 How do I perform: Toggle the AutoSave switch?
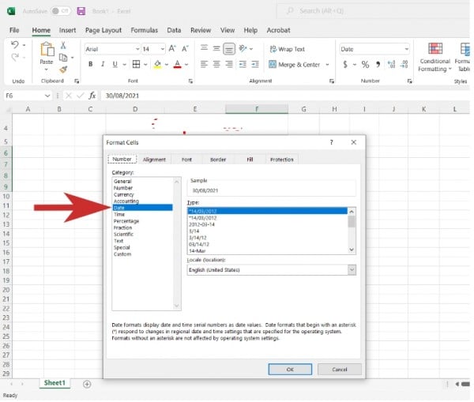click(x=61, y=11)
